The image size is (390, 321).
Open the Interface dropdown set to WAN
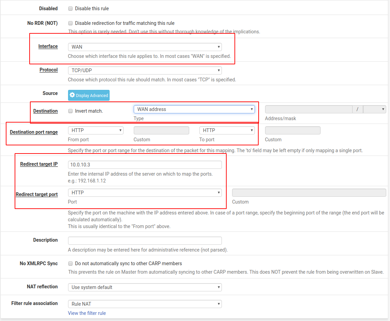[145, 47]
